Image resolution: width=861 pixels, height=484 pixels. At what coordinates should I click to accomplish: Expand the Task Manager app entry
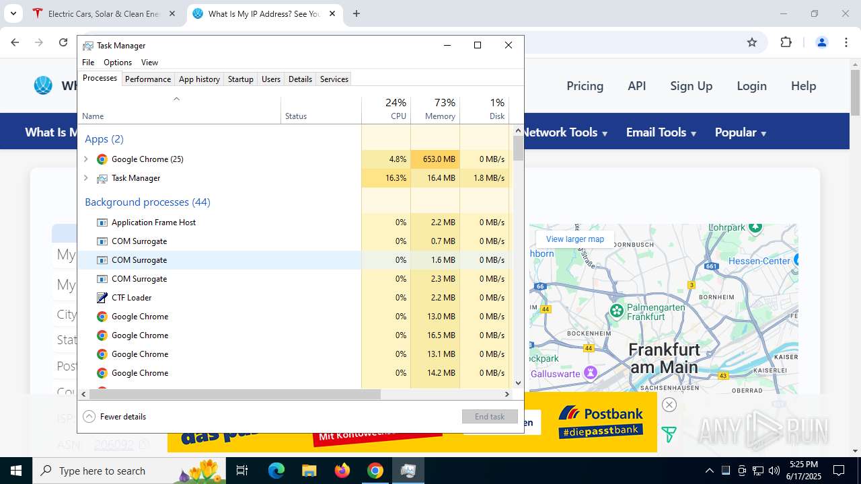(x=85, y=178)
